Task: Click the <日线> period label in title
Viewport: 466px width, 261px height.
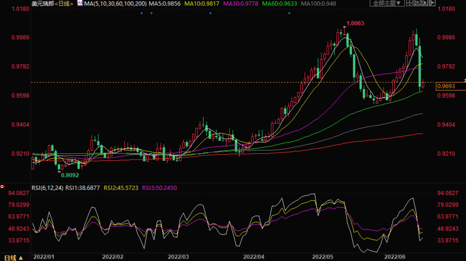Action: click(64, 4)
